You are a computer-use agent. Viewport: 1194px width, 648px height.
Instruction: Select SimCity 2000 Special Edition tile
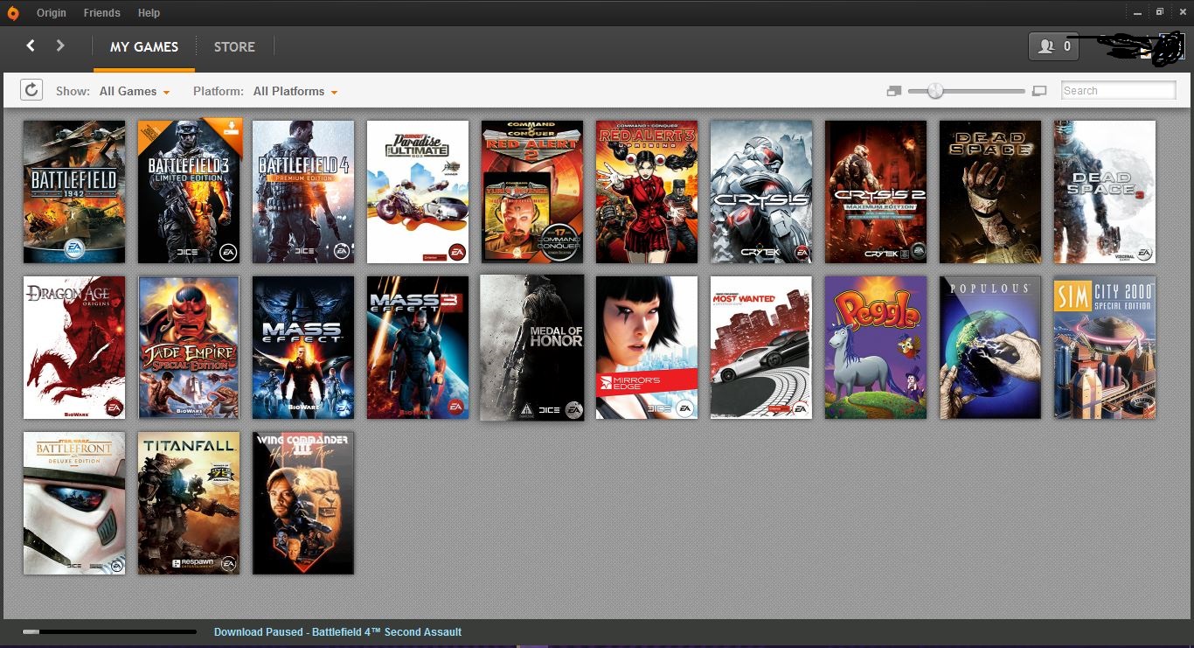tap(1105, 348)
